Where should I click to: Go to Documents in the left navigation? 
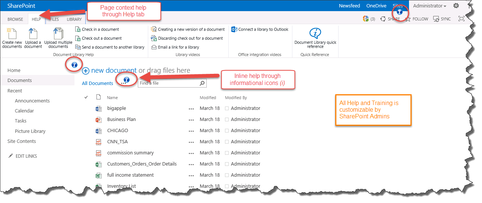20,80
